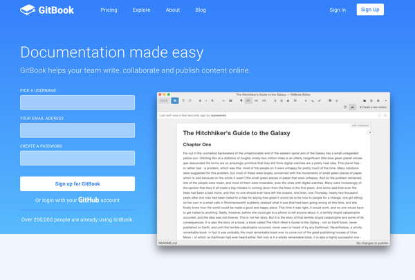Click the undo icon in editor toolbar
415x280 pixels.
click(183, 101)
